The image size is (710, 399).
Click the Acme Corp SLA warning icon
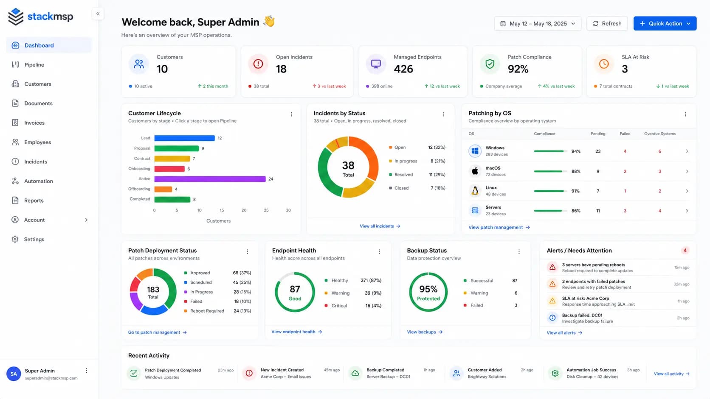pos(552,301)
